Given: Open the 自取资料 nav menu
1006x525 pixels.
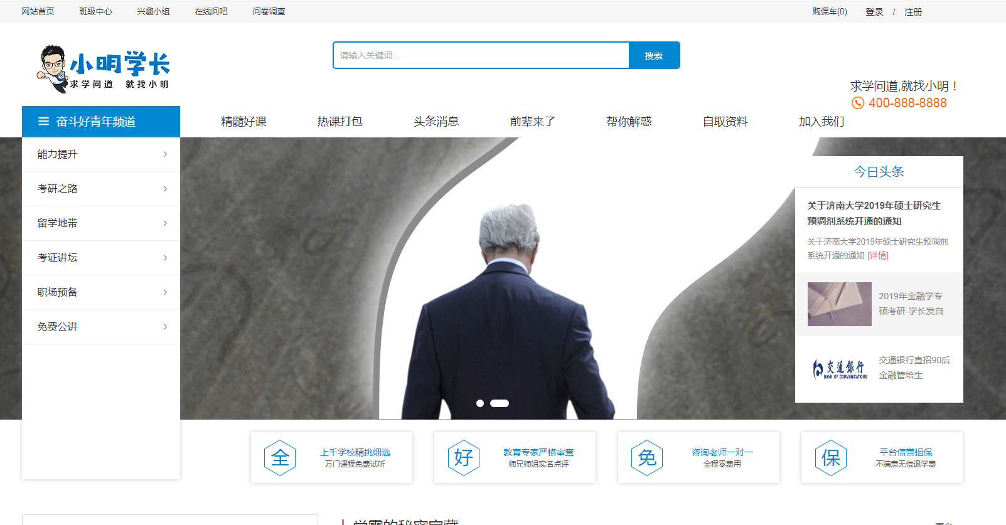Looking at the screenshot, I should coord(725,122).
